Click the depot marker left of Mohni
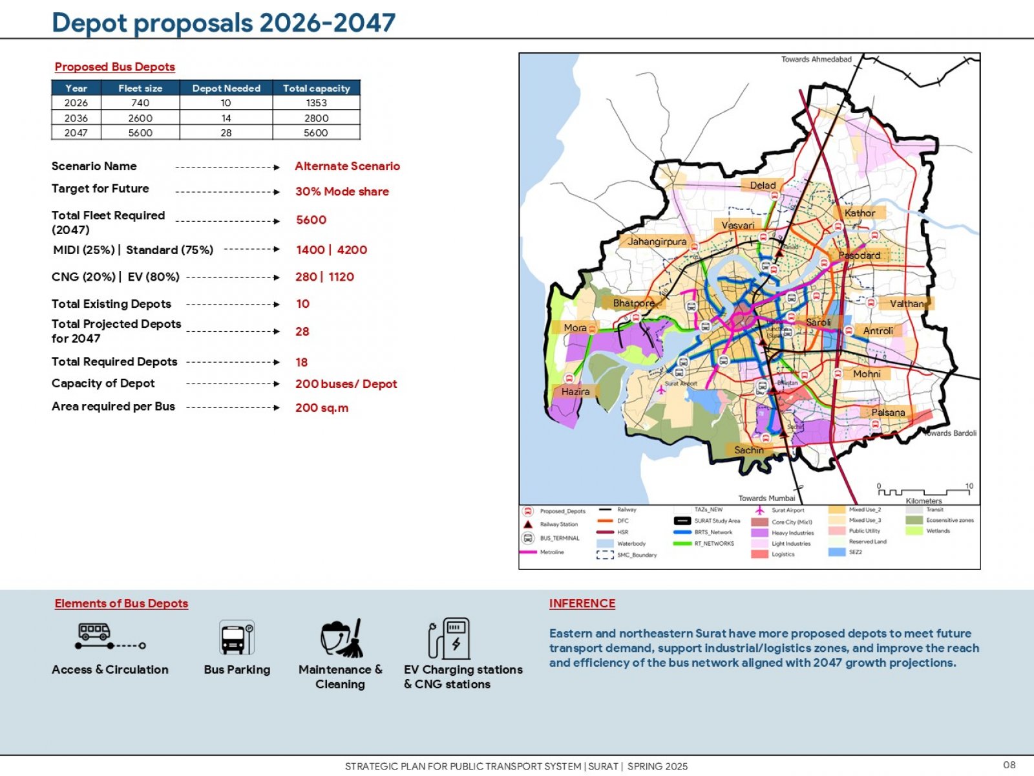The height and width of the screenshot is (776, 1034). click(x=837, y=374)
